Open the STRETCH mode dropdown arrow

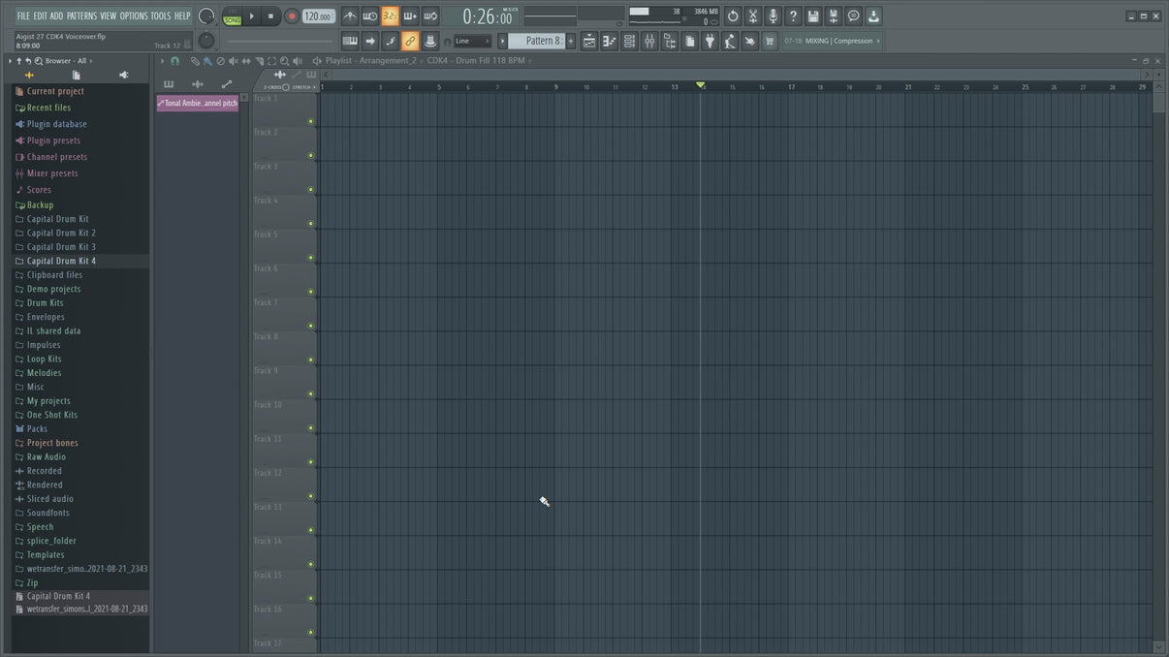pos(314,87)
